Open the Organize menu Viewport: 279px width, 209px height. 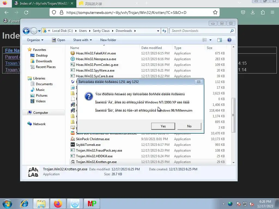coord(35,40)
